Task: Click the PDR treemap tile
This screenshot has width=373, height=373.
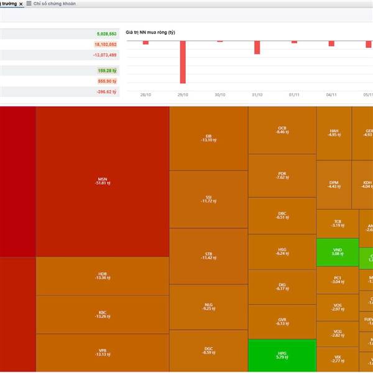Action: (x=282, y=175)
